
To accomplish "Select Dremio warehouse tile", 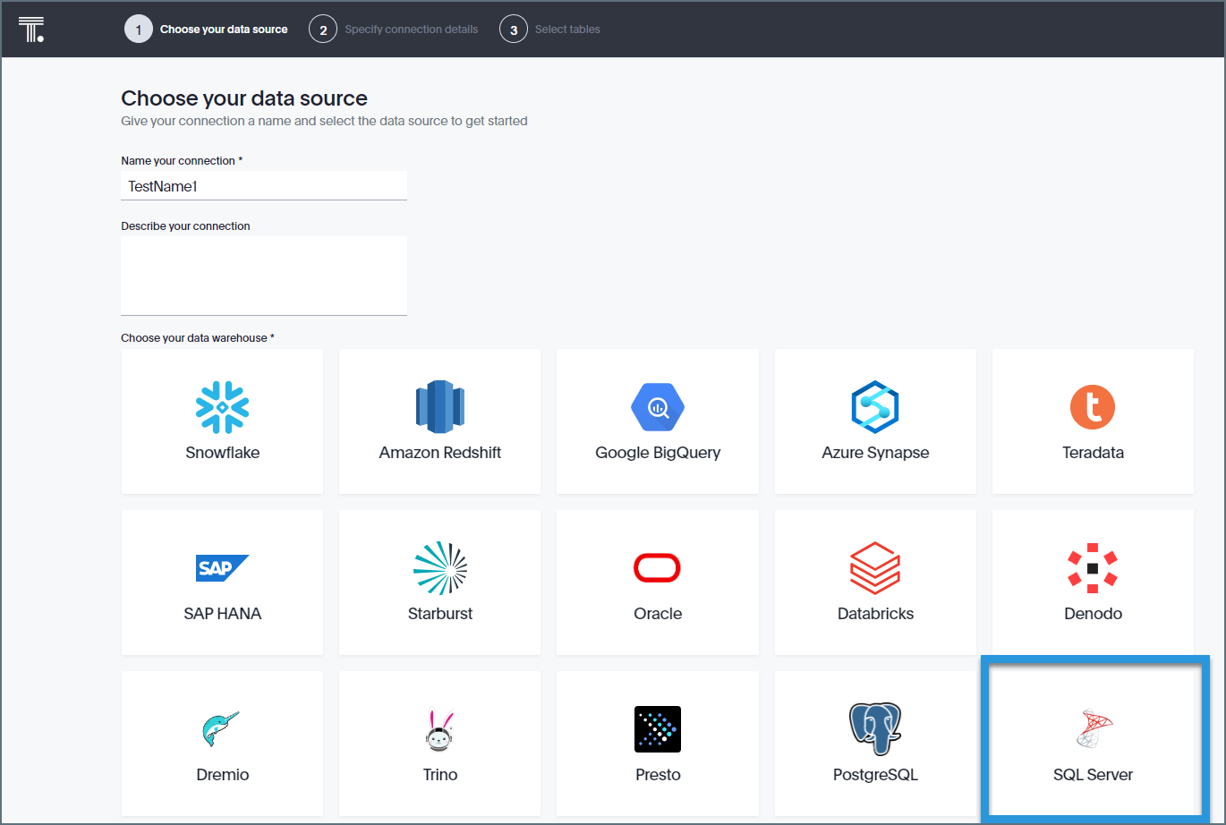I will [x=222, y=743].
